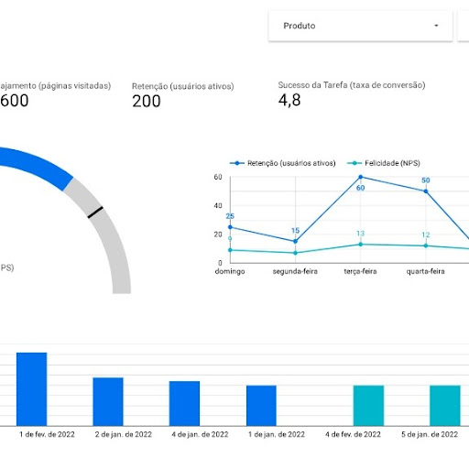
Task: Select the Retenção 200 scorecard
Action: point(182,95)
